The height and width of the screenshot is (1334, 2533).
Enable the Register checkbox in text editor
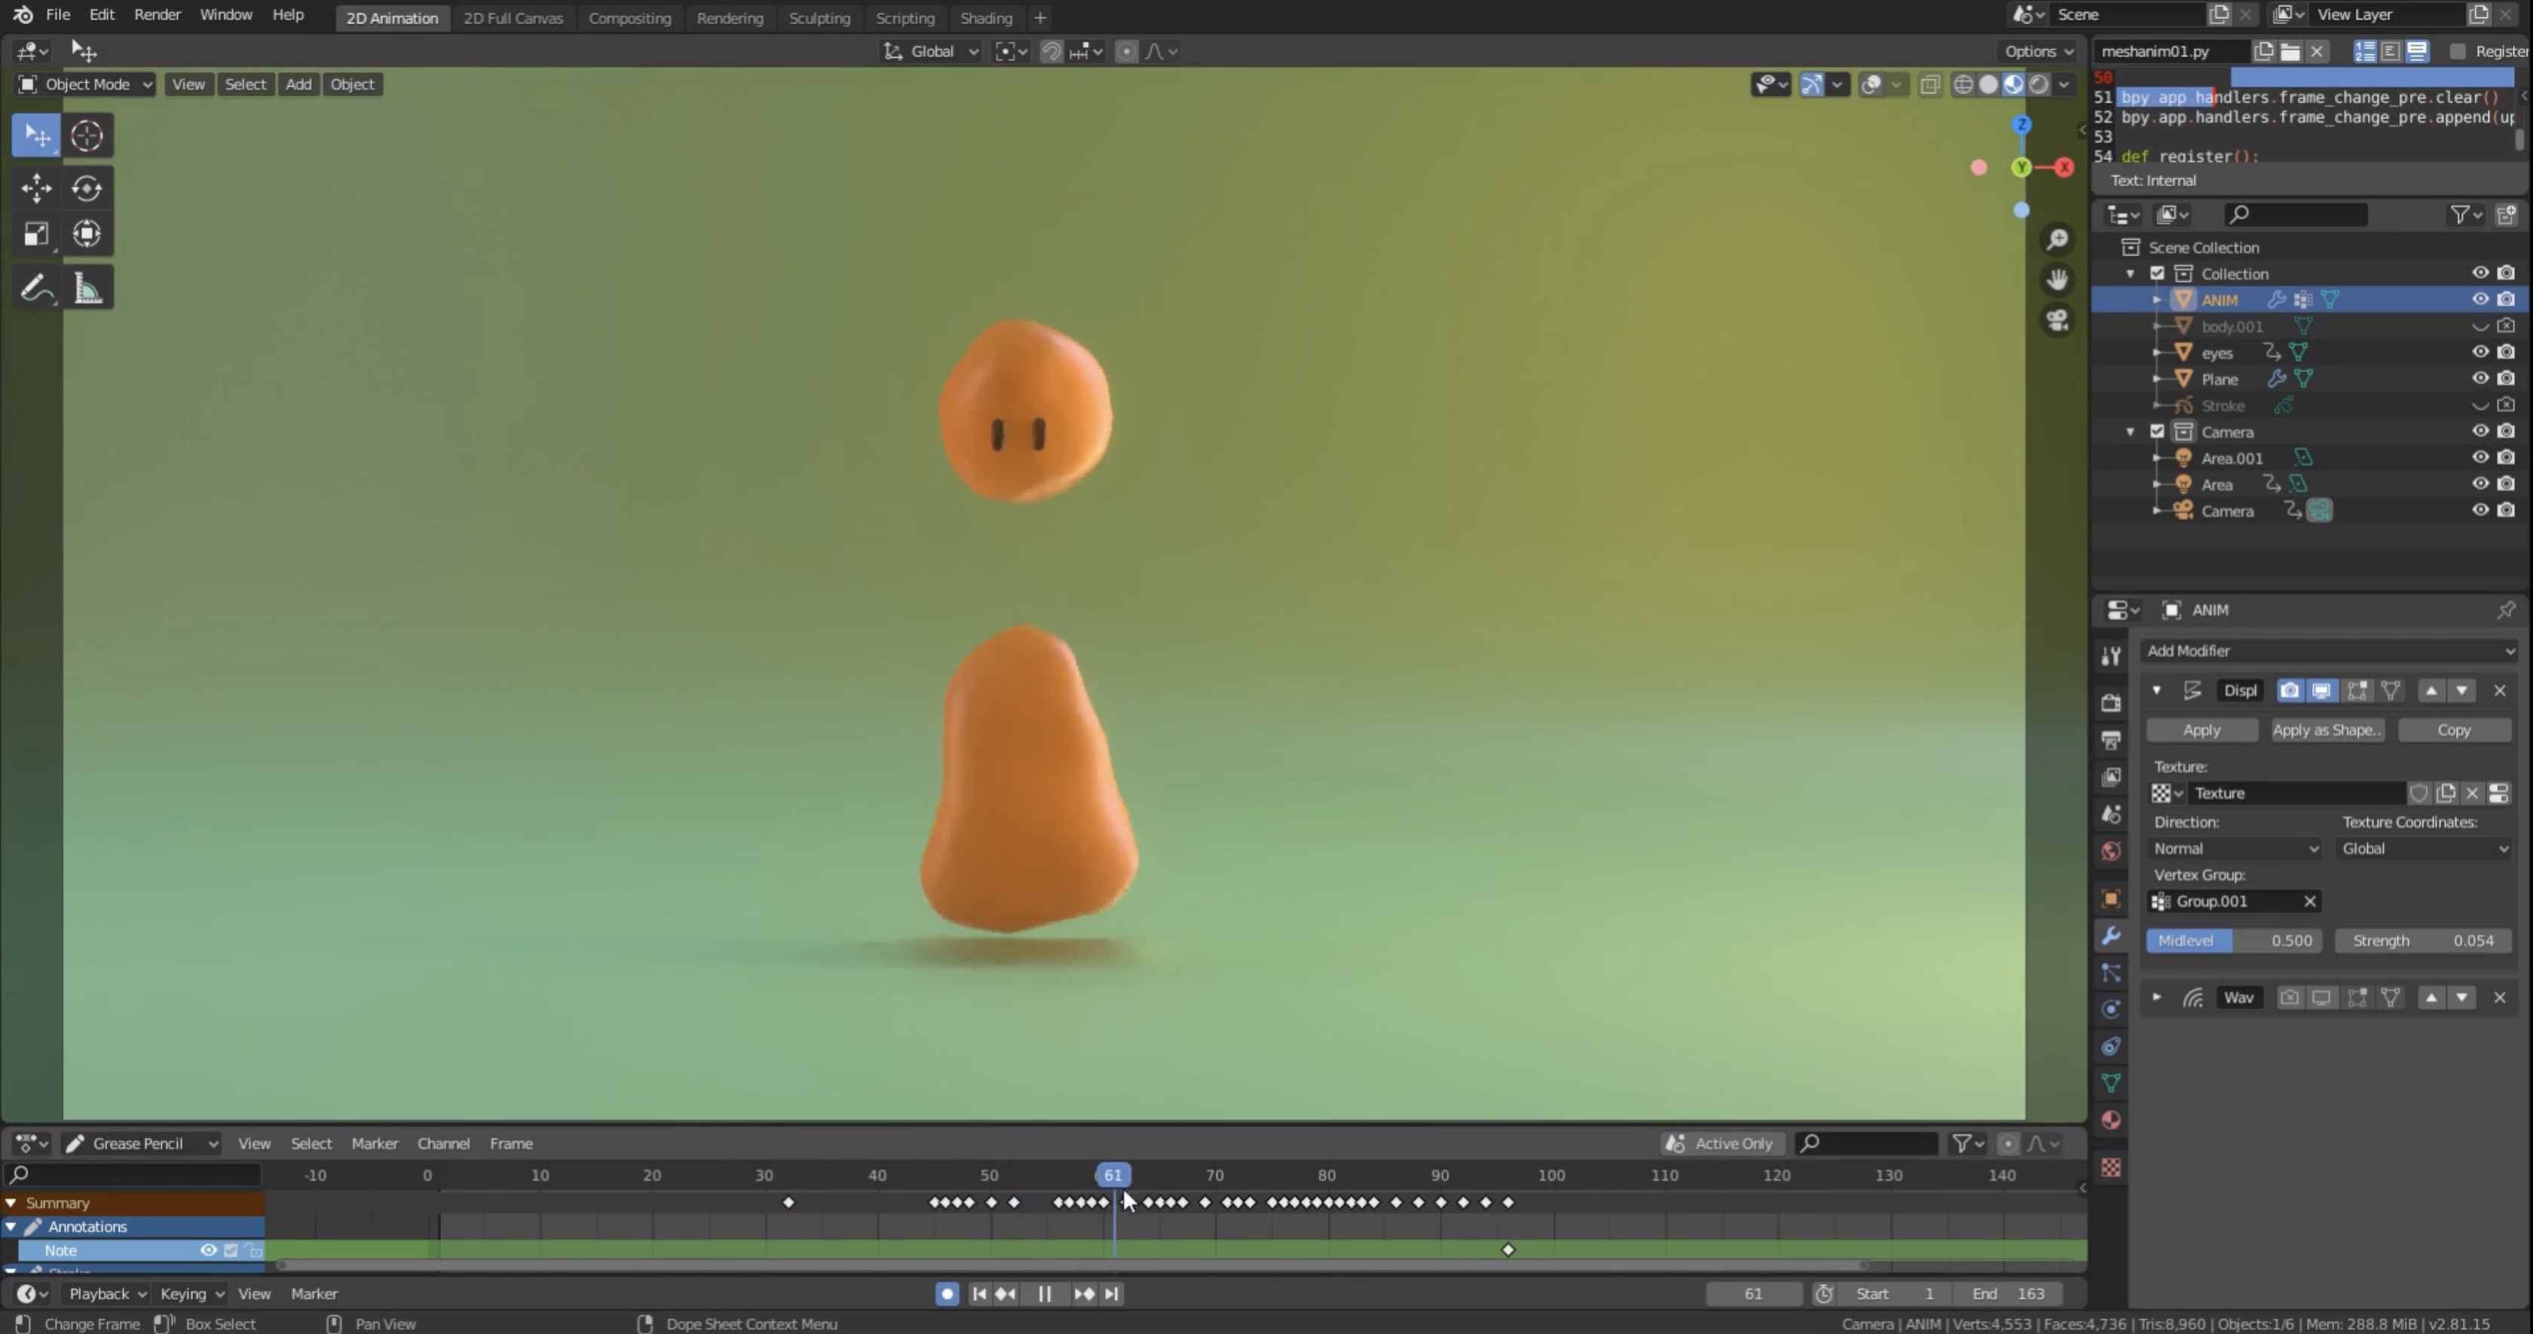(x=2458, y=51)
